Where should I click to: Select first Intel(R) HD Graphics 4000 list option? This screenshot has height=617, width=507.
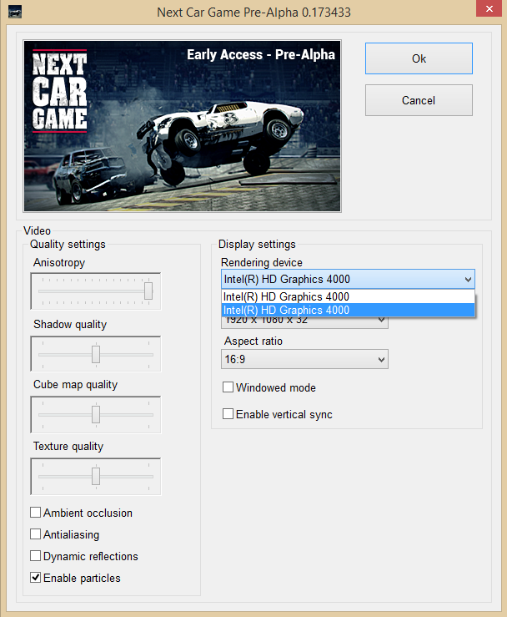tap(348, 296)
